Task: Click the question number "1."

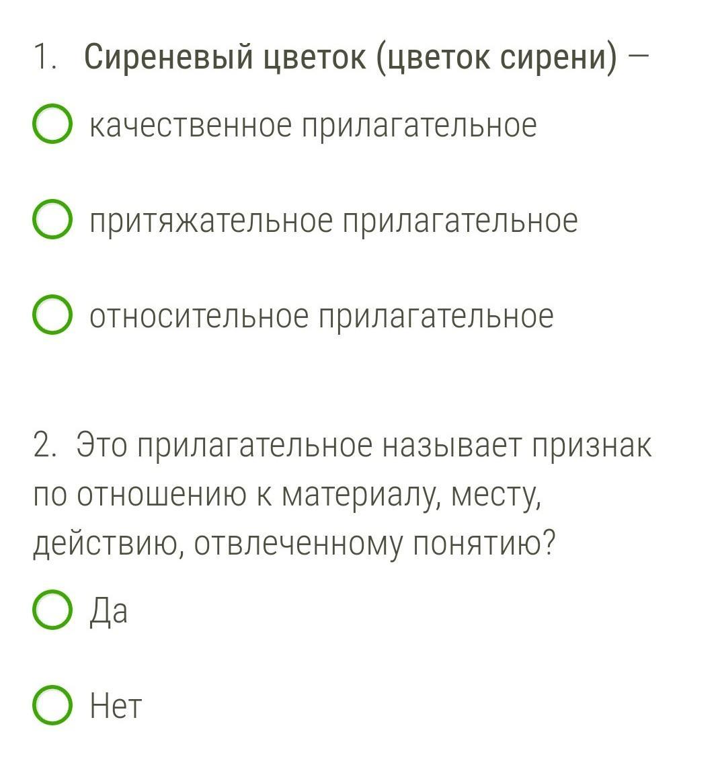Action: pos(45,58)
